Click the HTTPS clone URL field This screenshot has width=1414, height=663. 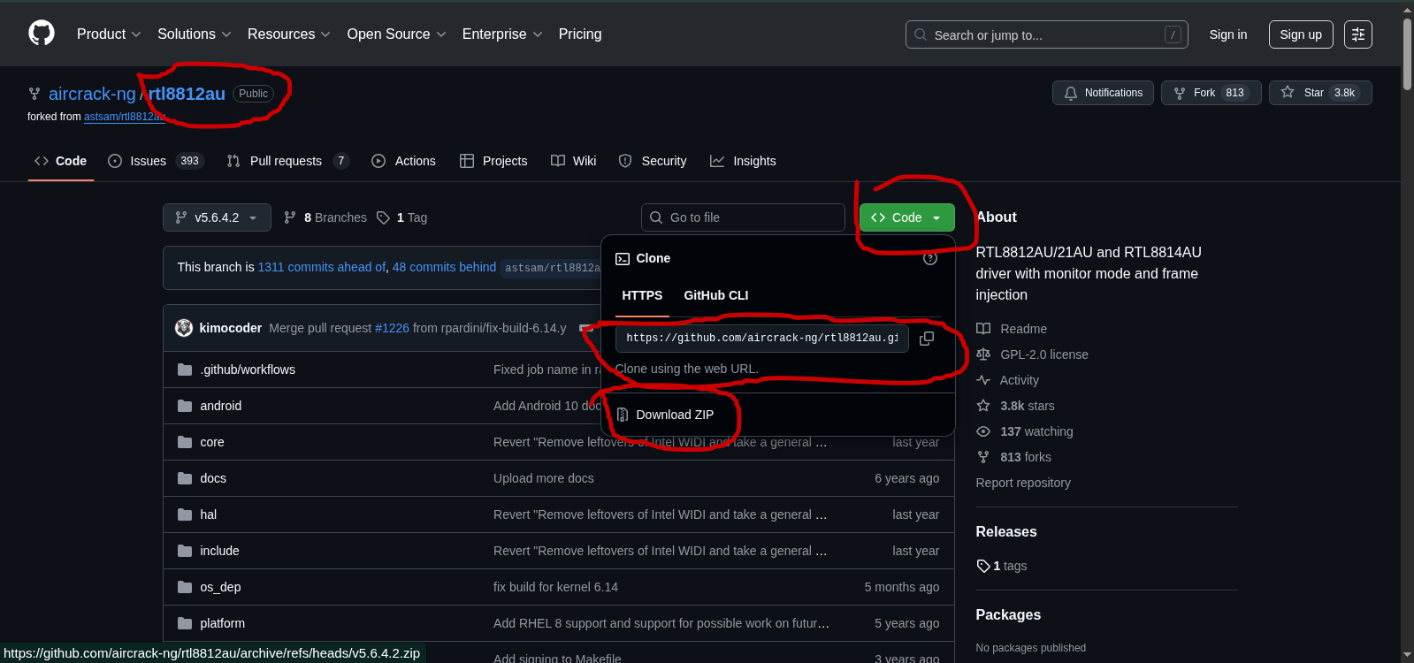(x=762, y=339)
